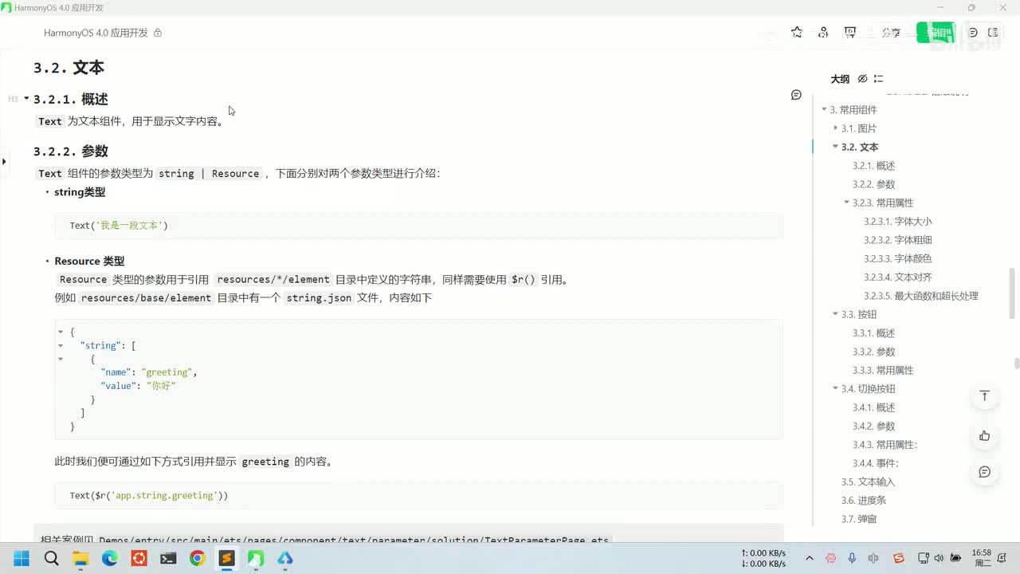Jump to 3.2.3.2. 字体粗细 in outline
The width and height of the screenshot is (1020, 574).
pyautogui.click(x=898, y=240)
